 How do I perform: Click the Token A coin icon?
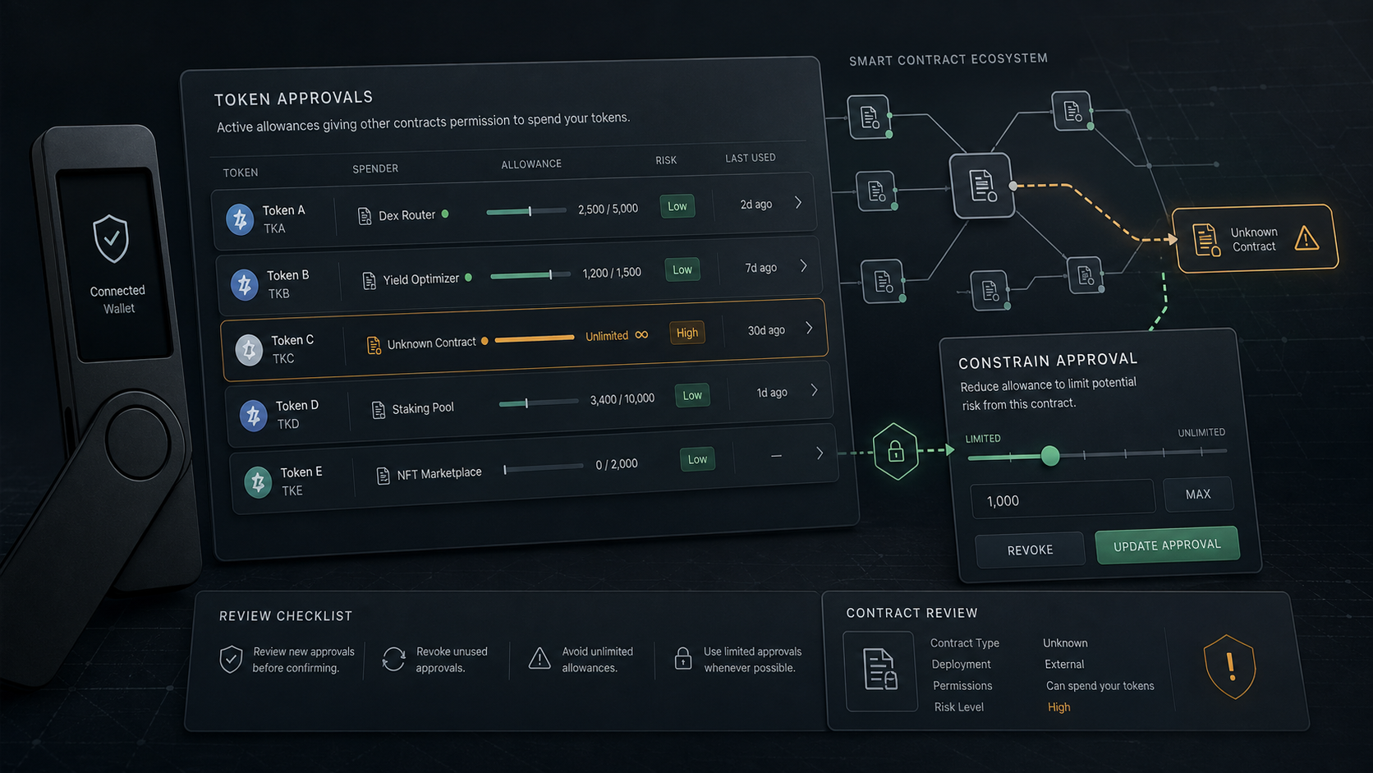coord(240,219)
